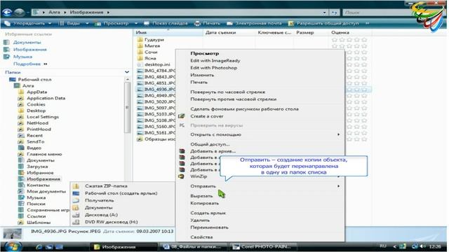Open the Мигея folder
This screenshot has height=252, width=449.
[x=152, y=45]
